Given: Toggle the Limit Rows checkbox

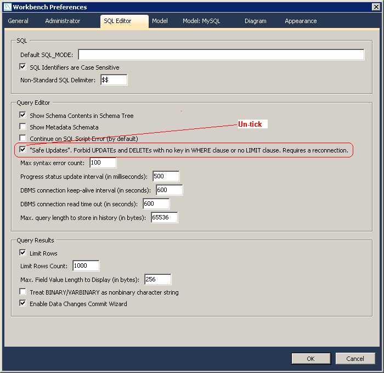Looking at the screenshot, I should pos(22,253).
